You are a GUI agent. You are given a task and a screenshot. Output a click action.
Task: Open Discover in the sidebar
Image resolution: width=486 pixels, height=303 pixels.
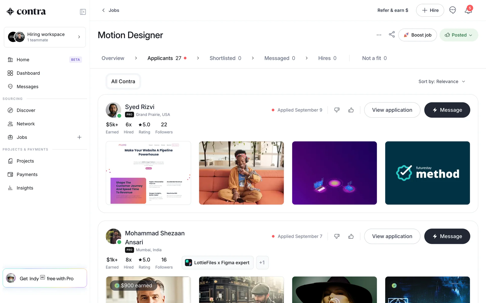coord(26,110)
